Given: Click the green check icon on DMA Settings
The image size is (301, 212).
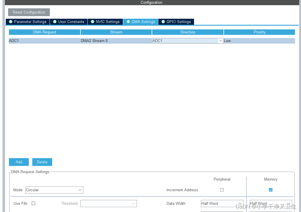Looking at the screenshot, I should 128,22.
